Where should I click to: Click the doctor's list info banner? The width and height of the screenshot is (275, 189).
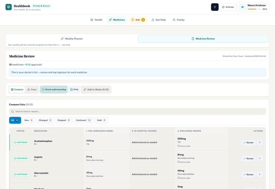pos(137,72)
